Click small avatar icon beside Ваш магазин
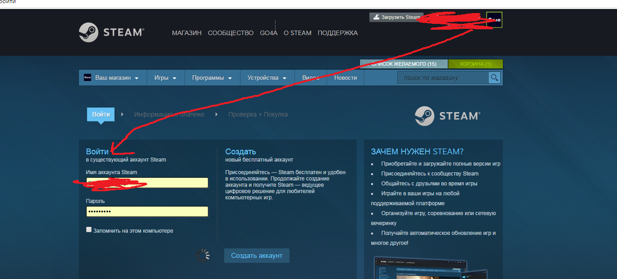 [x=87, y=78]
